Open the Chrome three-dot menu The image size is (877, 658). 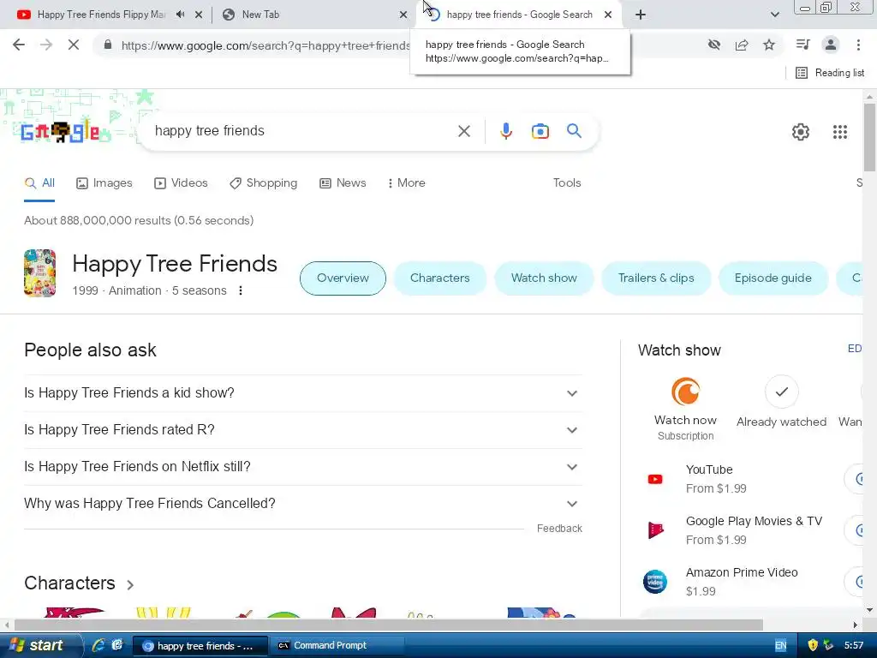pos(858,45)
